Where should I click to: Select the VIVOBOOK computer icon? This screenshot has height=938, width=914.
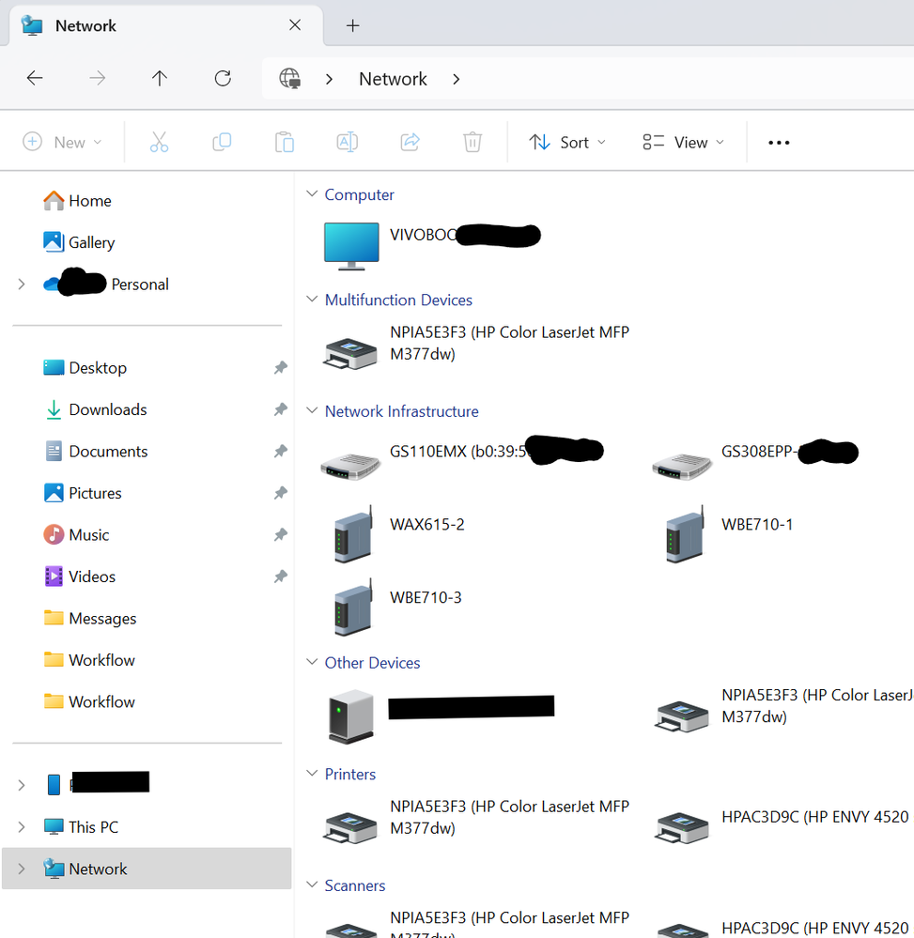(x=350, y=246)
